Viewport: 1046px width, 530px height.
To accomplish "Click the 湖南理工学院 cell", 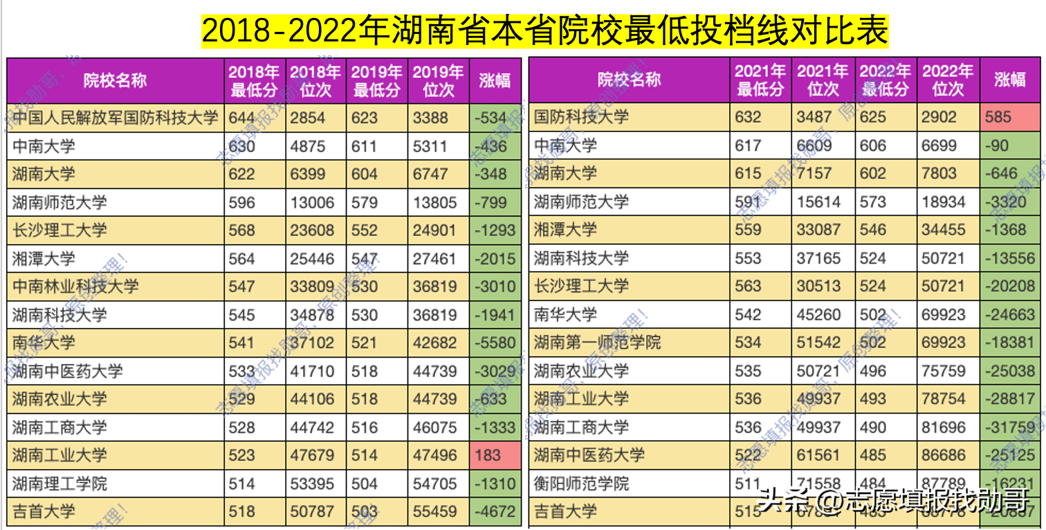I will pos(116,484).
